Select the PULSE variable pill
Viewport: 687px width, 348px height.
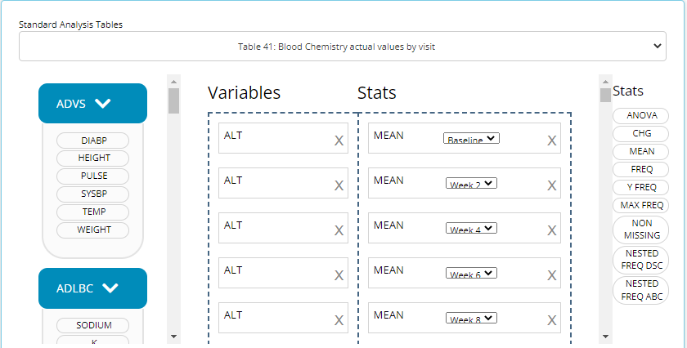click(93, 176)
